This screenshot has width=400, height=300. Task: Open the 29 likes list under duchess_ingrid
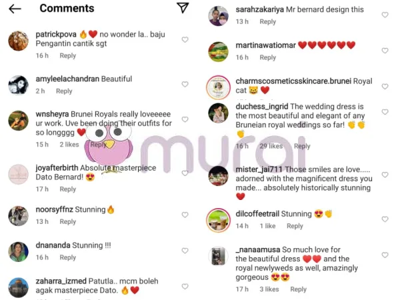click(271, 146)
